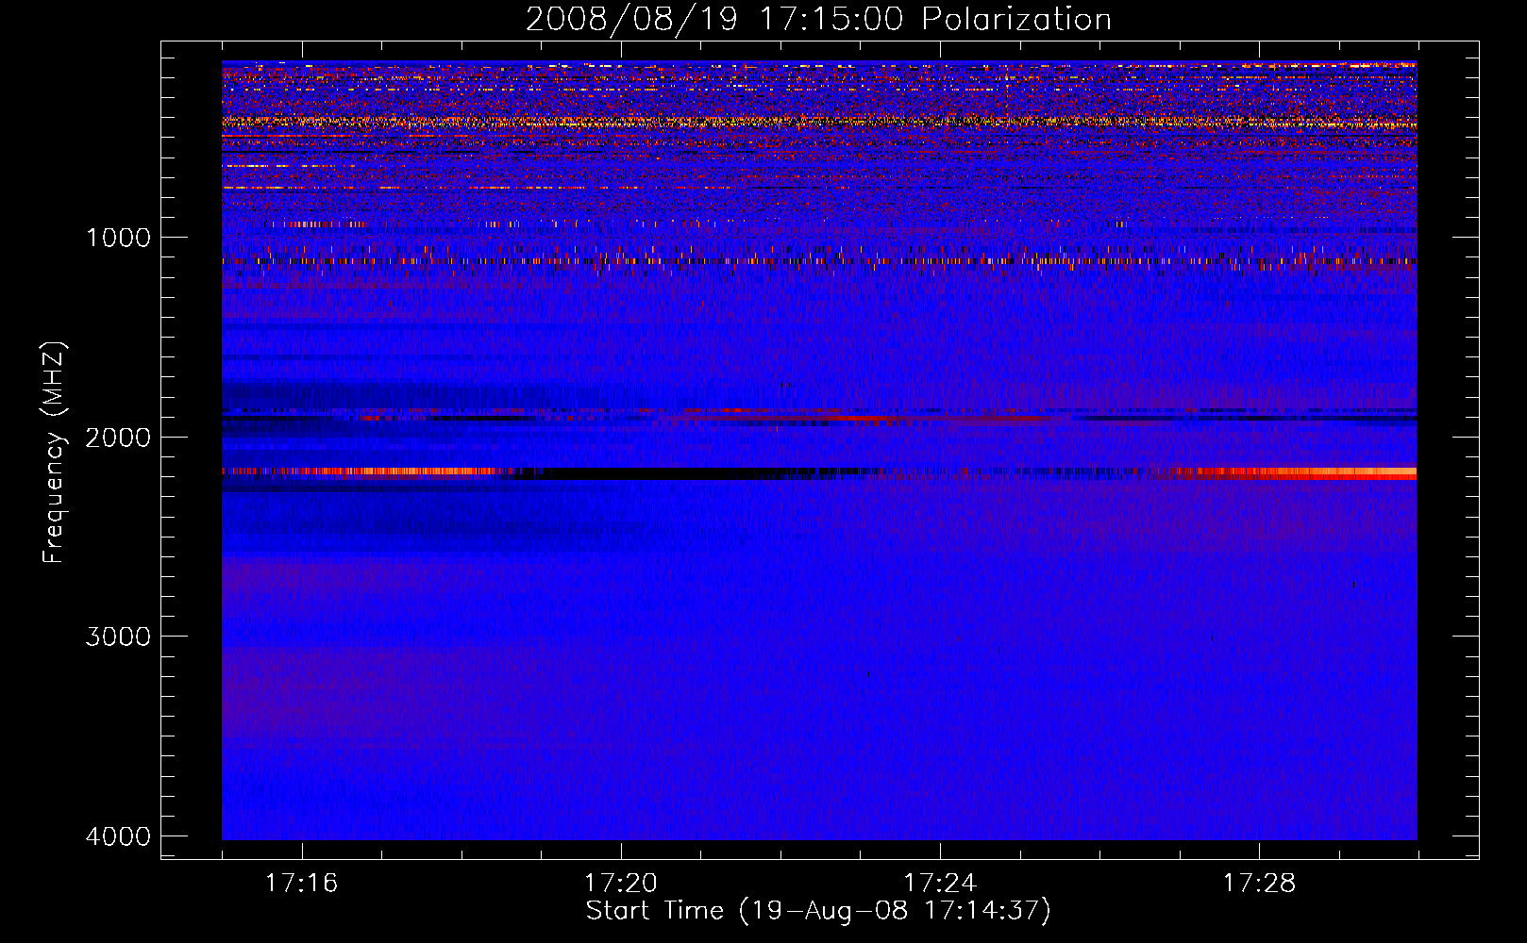Click the 17:20 time tick label
Screen dimensions: 1527x943
click(x=620, y=883)
